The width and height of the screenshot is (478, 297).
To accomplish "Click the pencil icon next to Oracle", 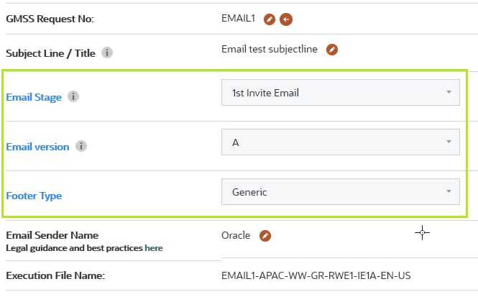I will (265, 235).
